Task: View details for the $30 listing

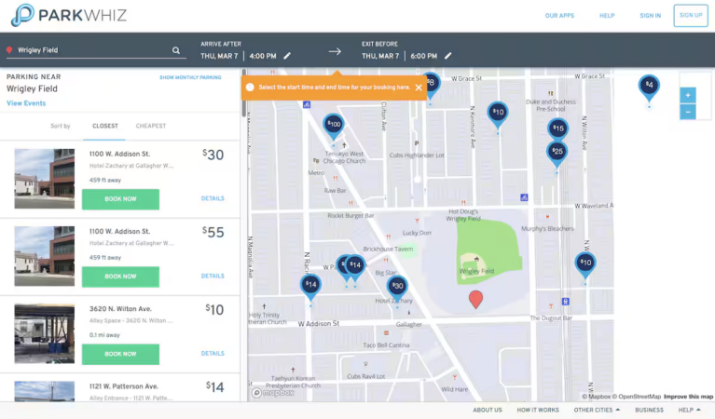Action: (x=213, y=198)
